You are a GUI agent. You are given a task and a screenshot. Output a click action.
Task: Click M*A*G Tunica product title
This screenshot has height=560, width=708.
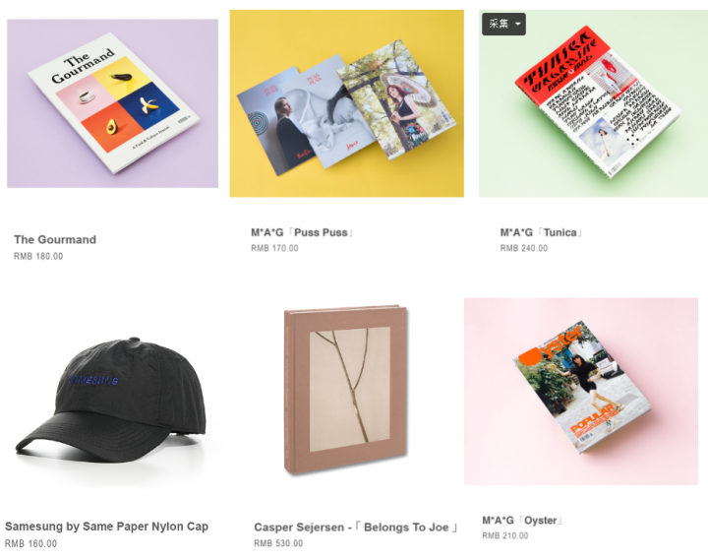coord(541,232)
